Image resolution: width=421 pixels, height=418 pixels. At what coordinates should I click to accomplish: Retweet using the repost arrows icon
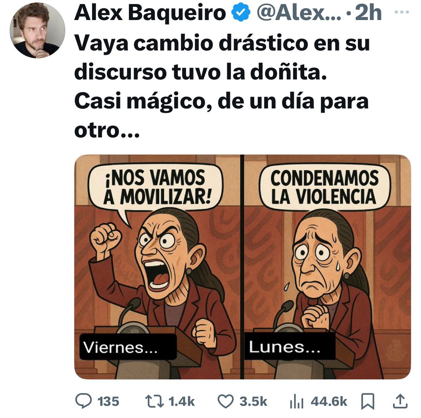click(154, 401)
